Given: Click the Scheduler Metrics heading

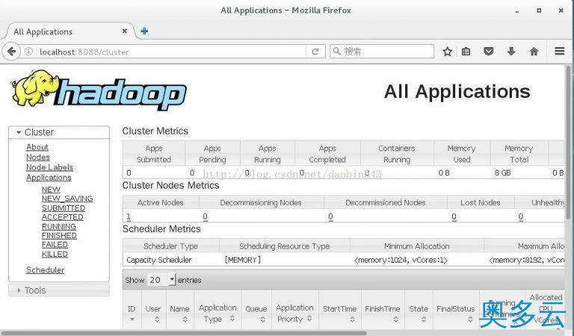Looking at the screenshot, I should coord(161,229).
